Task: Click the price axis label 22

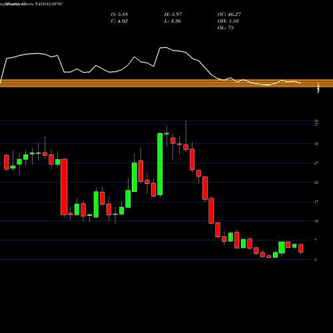Action: pos(316,182)
